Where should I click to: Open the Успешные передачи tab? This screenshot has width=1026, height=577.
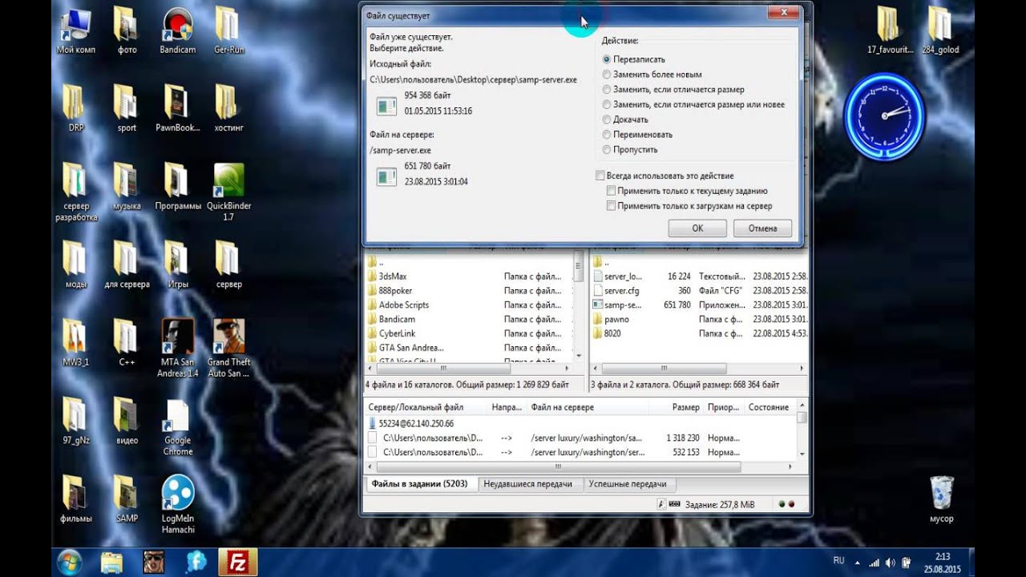point(628,484)
